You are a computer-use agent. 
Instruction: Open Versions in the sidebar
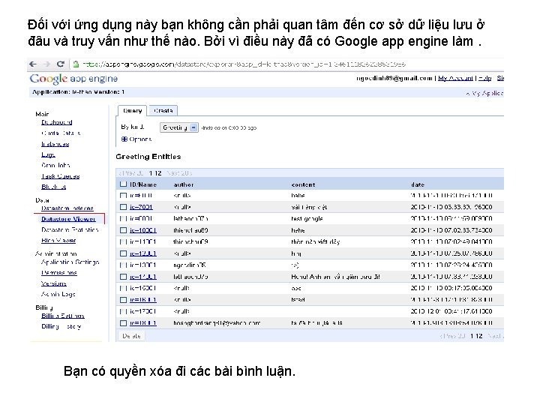click(x=54, y=283)
